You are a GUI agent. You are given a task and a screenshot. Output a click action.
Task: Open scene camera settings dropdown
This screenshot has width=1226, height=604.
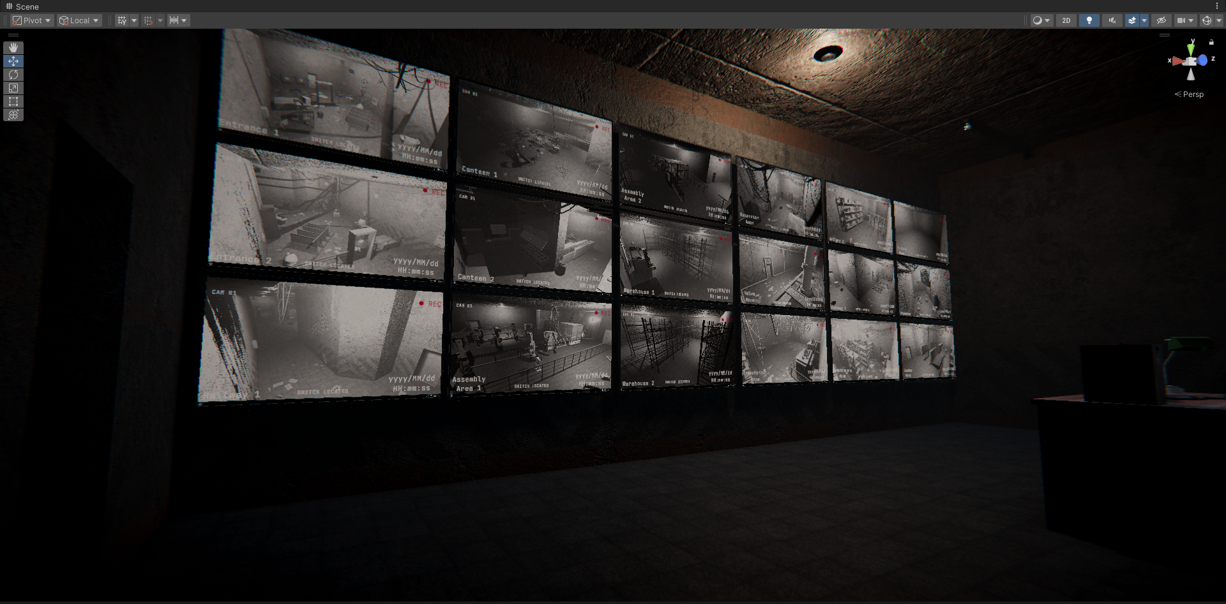point(1185,20)
